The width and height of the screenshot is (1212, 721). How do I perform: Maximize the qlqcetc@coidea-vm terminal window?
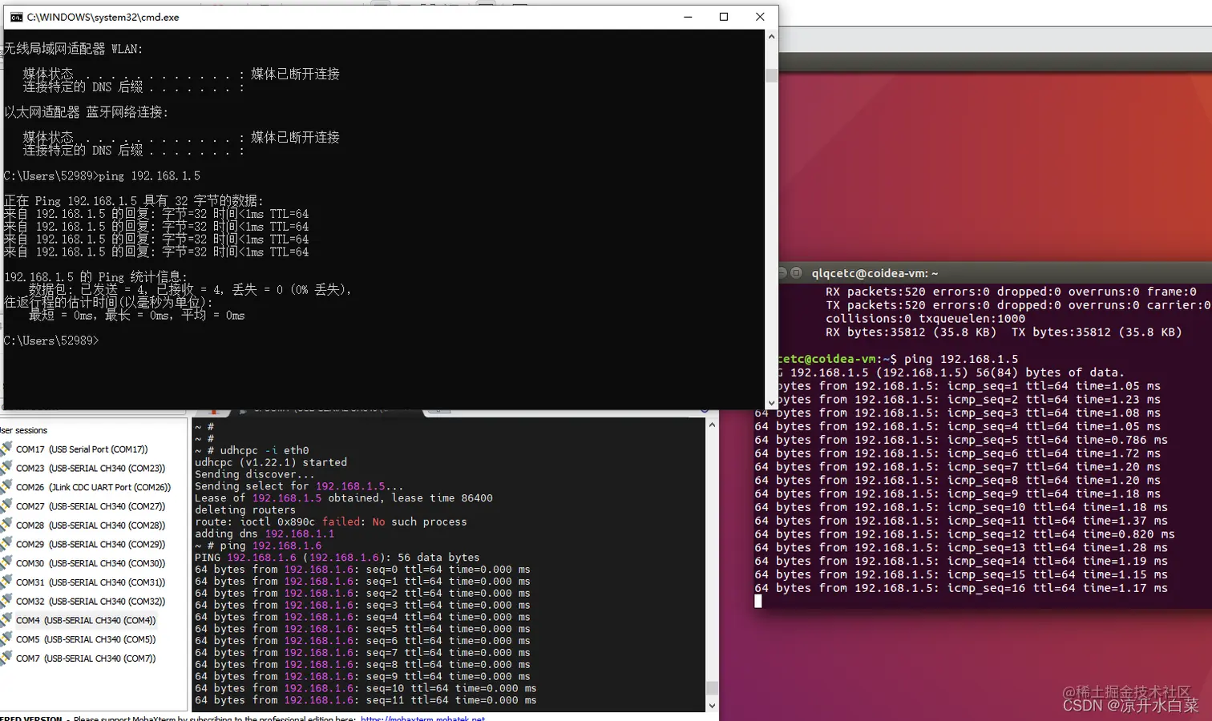point(796,272)
